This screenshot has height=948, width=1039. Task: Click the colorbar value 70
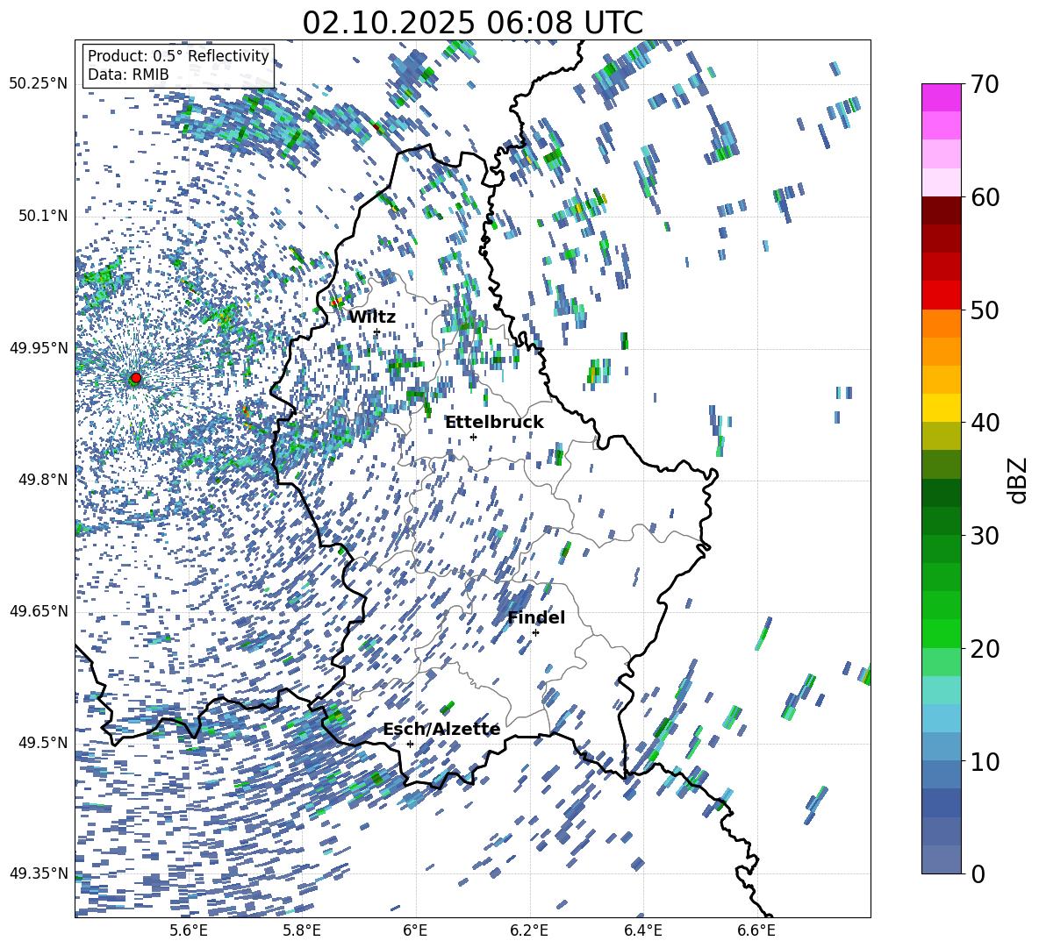pos(984,84)
